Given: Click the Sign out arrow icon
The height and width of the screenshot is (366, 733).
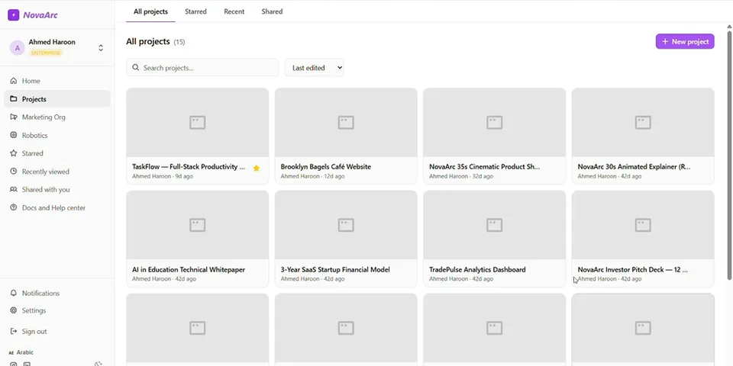Looking at the screenshot, I should tap(14, 332).
